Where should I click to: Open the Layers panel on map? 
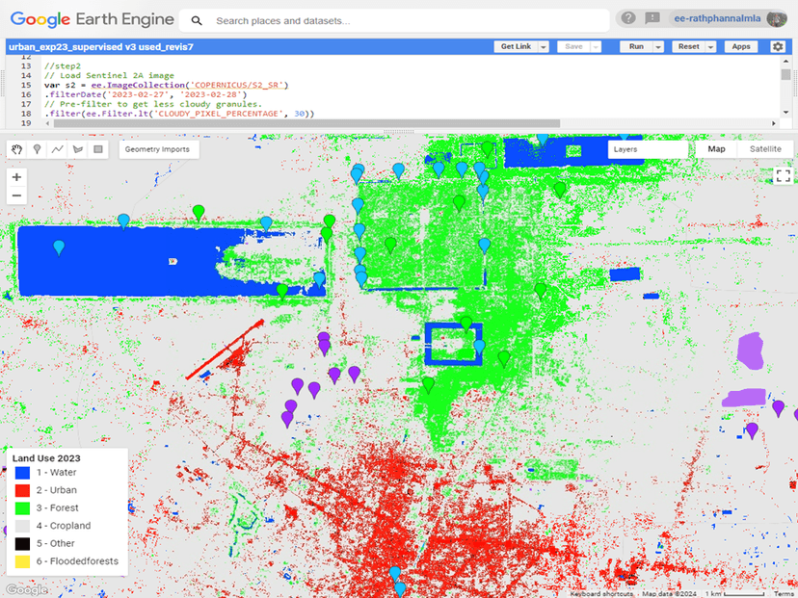[648, 149]
